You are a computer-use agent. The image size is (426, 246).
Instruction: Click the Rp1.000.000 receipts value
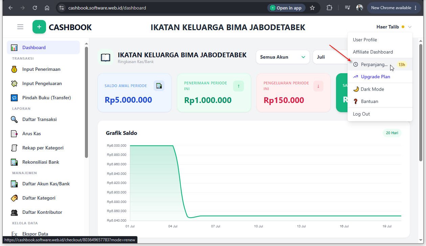pos(208,100)
